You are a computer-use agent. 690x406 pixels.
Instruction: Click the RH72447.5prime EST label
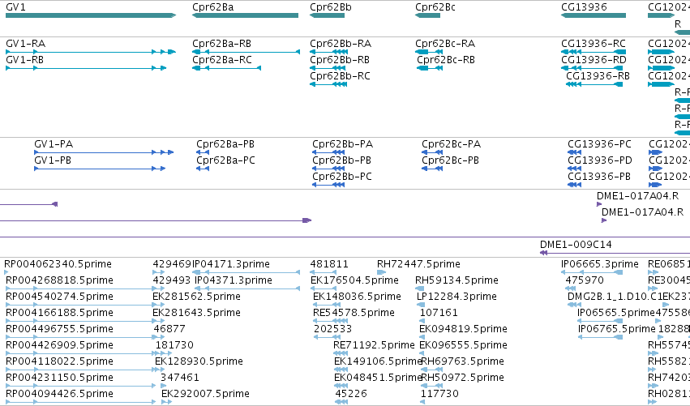[418, 264]
